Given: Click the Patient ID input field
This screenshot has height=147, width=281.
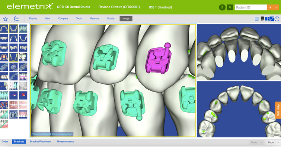Looking at the screenshot, I should coord(251,7).
